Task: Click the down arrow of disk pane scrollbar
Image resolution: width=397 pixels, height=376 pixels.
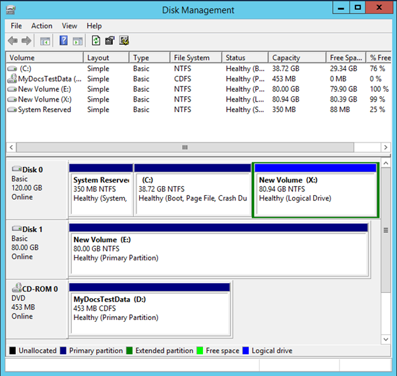Action: pos(386,339)
